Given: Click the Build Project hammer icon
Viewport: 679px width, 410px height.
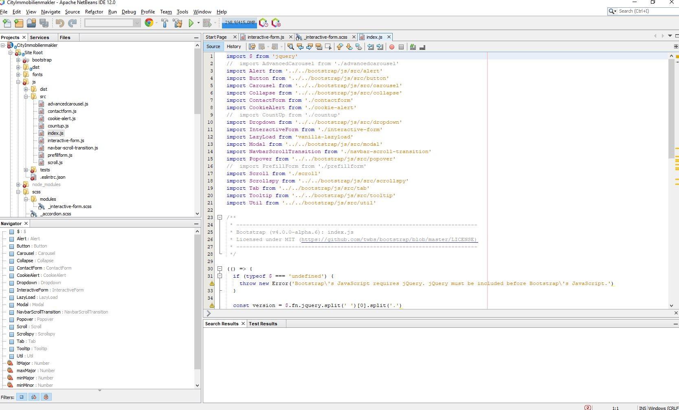Looking at the screenshot, I should click(x=165, y=23).
